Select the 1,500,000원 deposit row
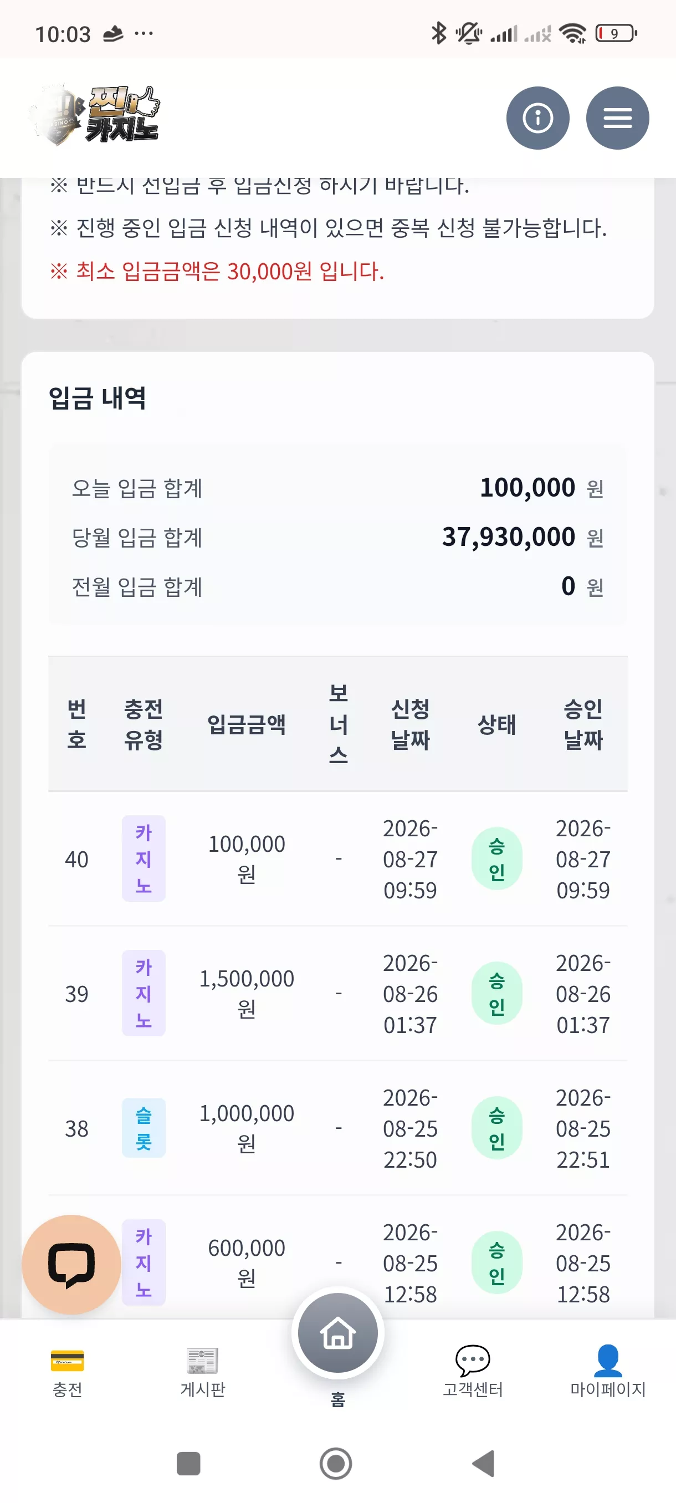This screenshot has width=676, height=1503. 337,993
